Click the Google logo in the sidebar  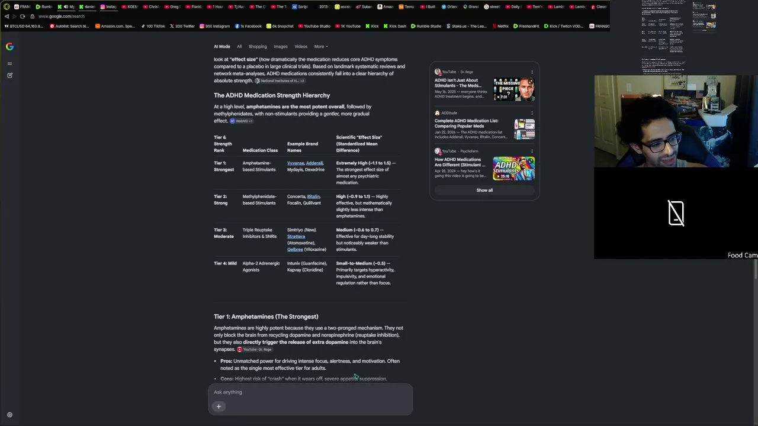9,46
